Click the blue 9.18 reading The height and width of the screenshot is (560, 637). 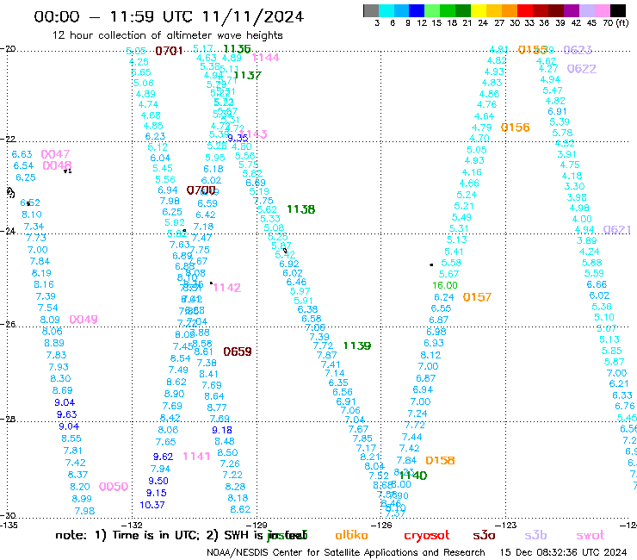click(x=222, y=430)
